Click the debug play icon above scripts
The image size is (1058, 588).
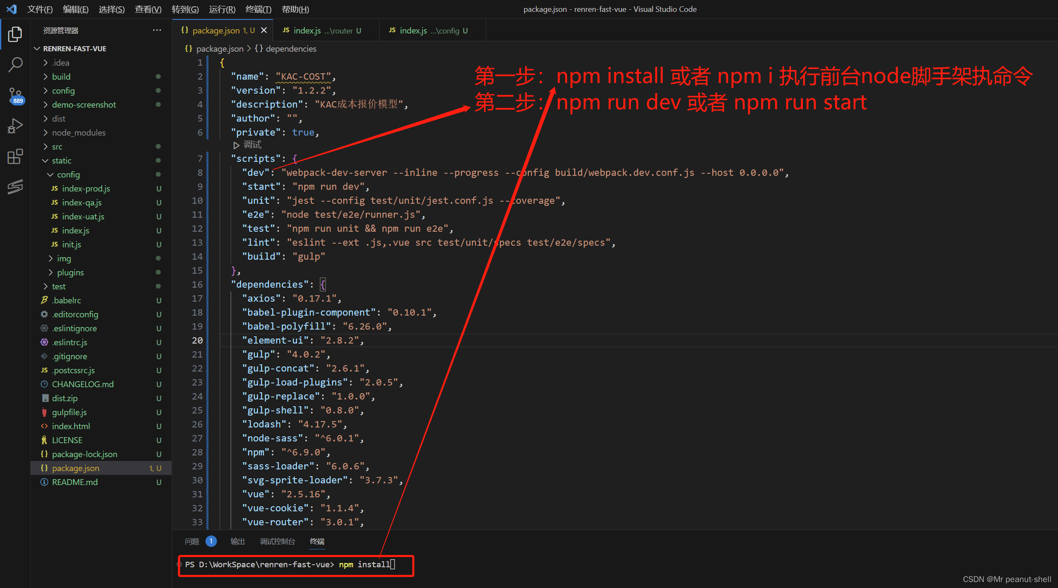[236, 145]
